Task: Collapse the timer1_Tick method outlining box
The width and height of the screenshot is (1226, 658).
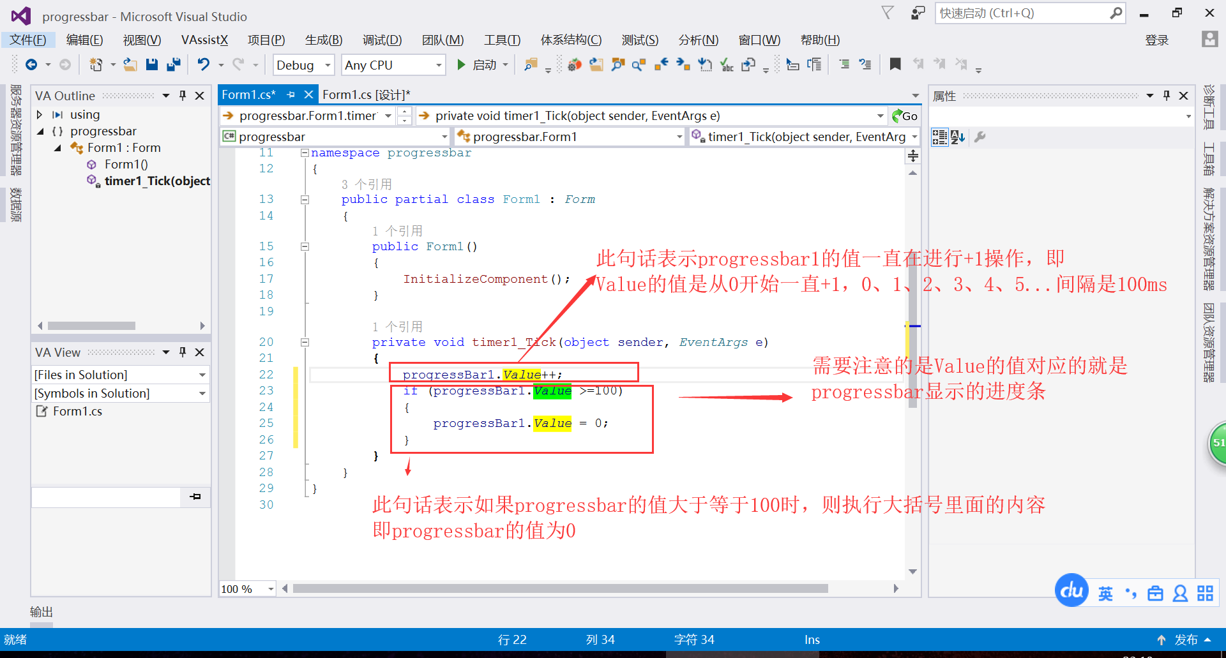Action: point(305,343)
